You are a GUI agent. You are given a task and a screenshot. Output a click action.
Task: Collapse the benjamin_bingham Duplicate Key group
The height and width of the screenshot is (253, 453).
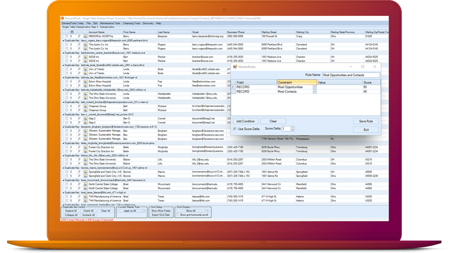pyautogui.click(x=64, y=127)
